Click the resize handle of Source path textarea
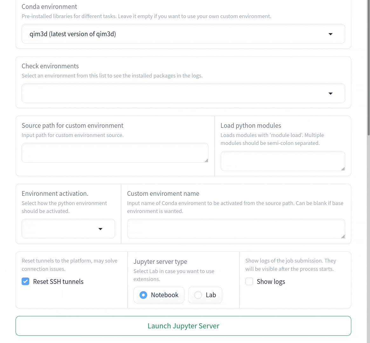Image resolution: width=370 pixels, height=343 pixels. point(206,161)
